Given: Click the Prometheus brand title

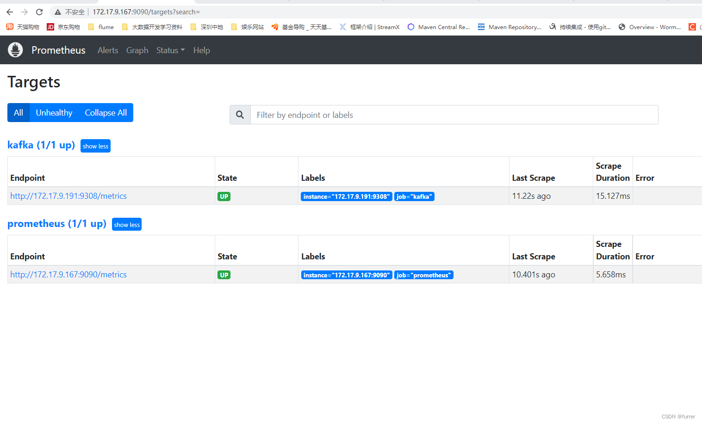Looking at the screenshot, I should [x=58, y=50].
